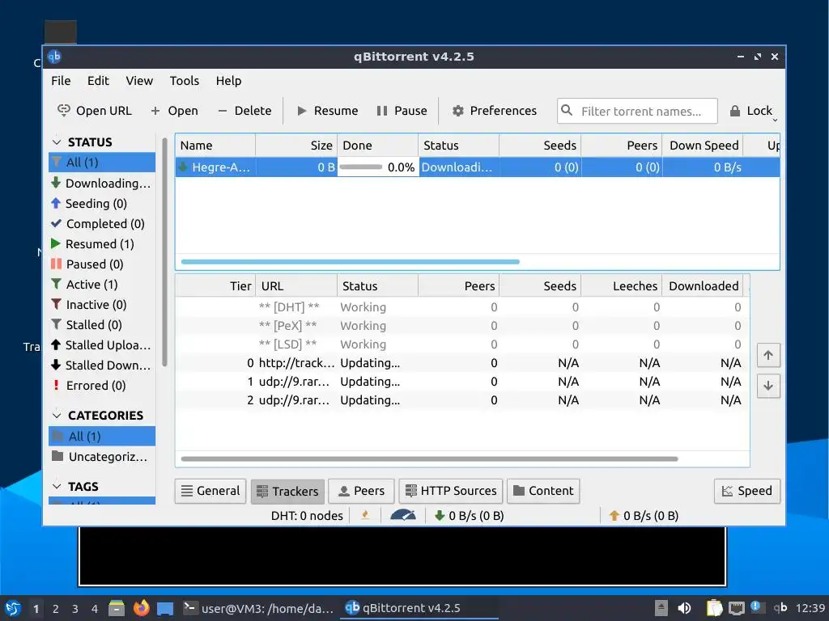Click the search magnifier icon in filter

point(566,110)
